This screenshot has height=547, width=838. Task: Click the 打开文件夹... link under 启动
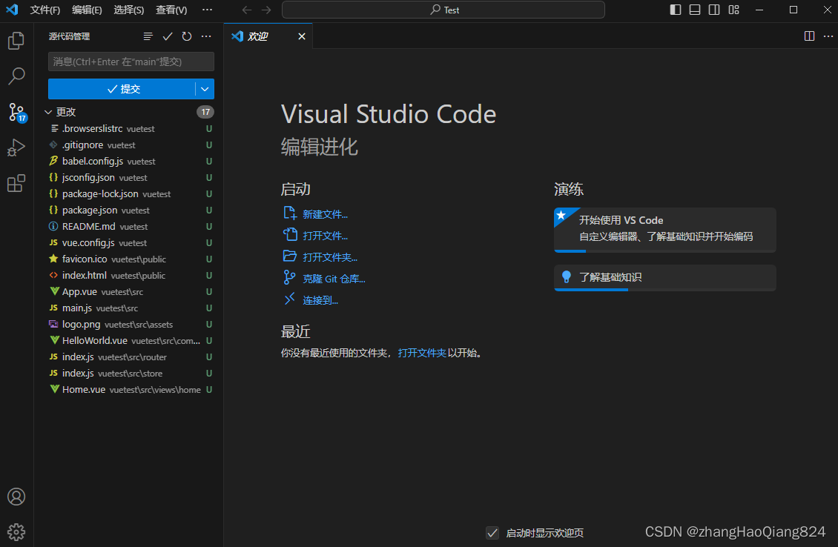click(x=330, y=257)
